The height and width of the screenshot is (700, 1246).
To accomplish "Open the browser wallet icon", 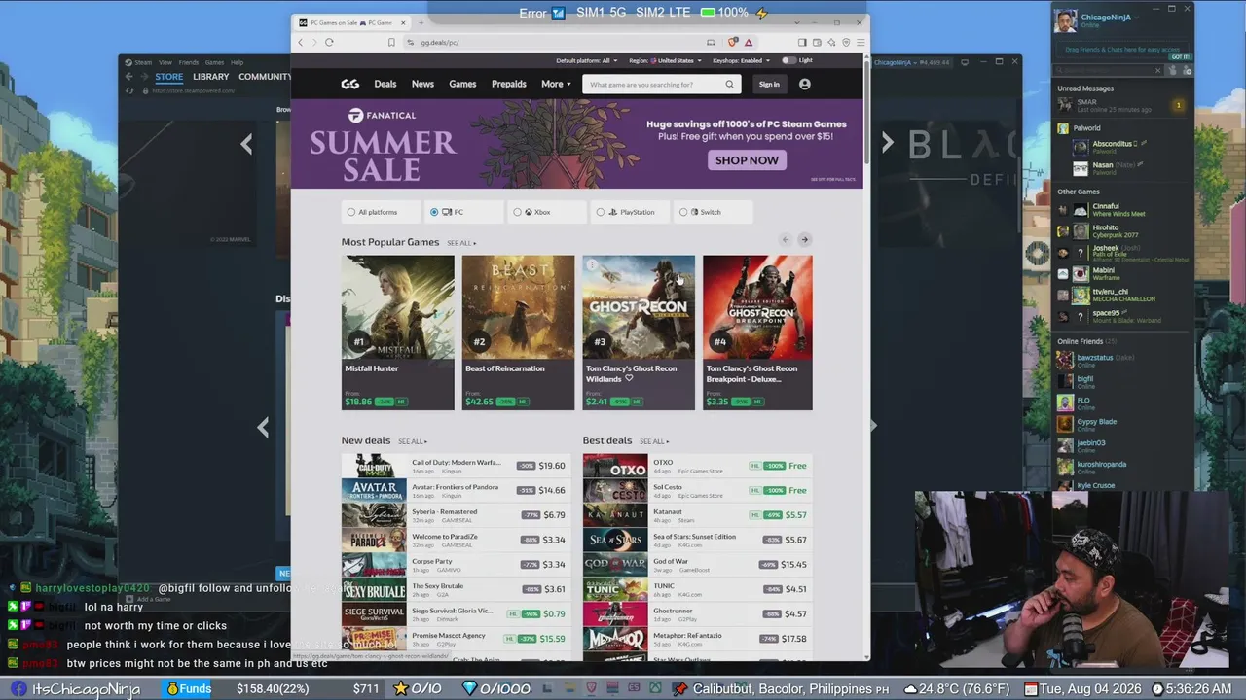I will [x=817, y=43].
